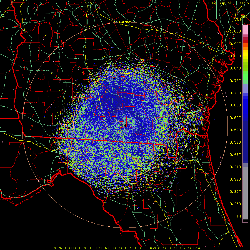250x250 pixels.
Task: Click the 0.307 legend value
Action: pyautogui.click(x=235, y=192)
